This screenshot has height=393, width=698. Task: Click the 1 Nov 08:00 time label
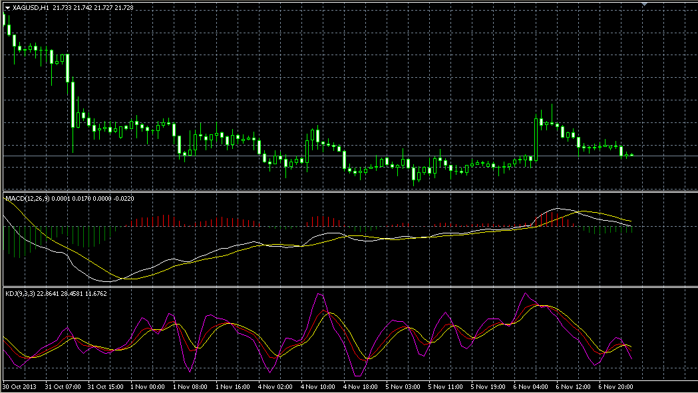(x=190, y=387)
